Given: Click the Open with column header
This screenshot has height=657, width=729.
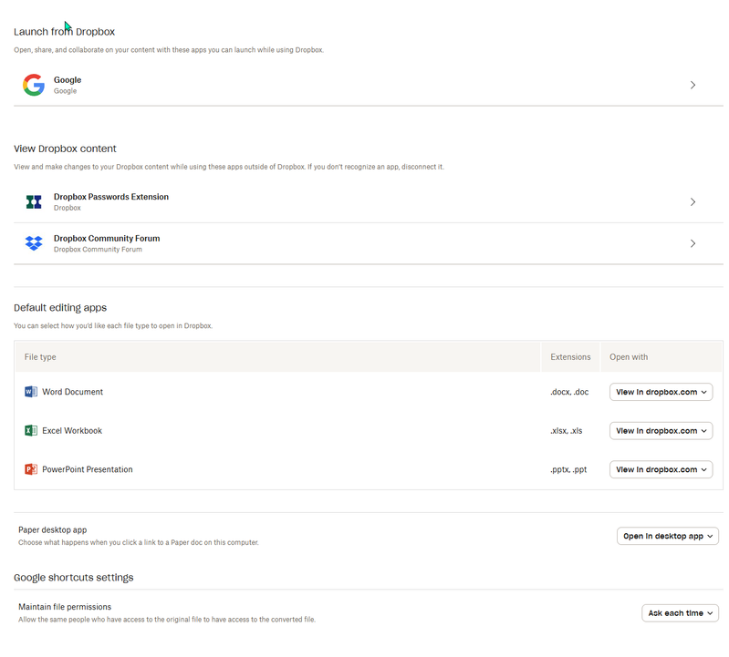Looking at the screenshot, I should pyautogui.click(x=629, y=357).
